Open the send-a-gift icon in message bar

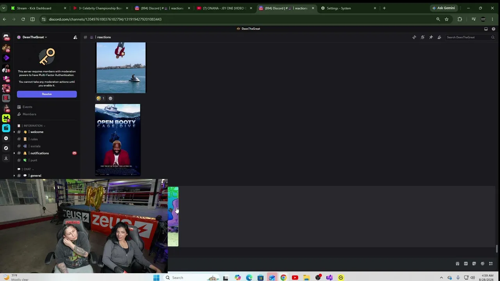(x=457, y=264)
